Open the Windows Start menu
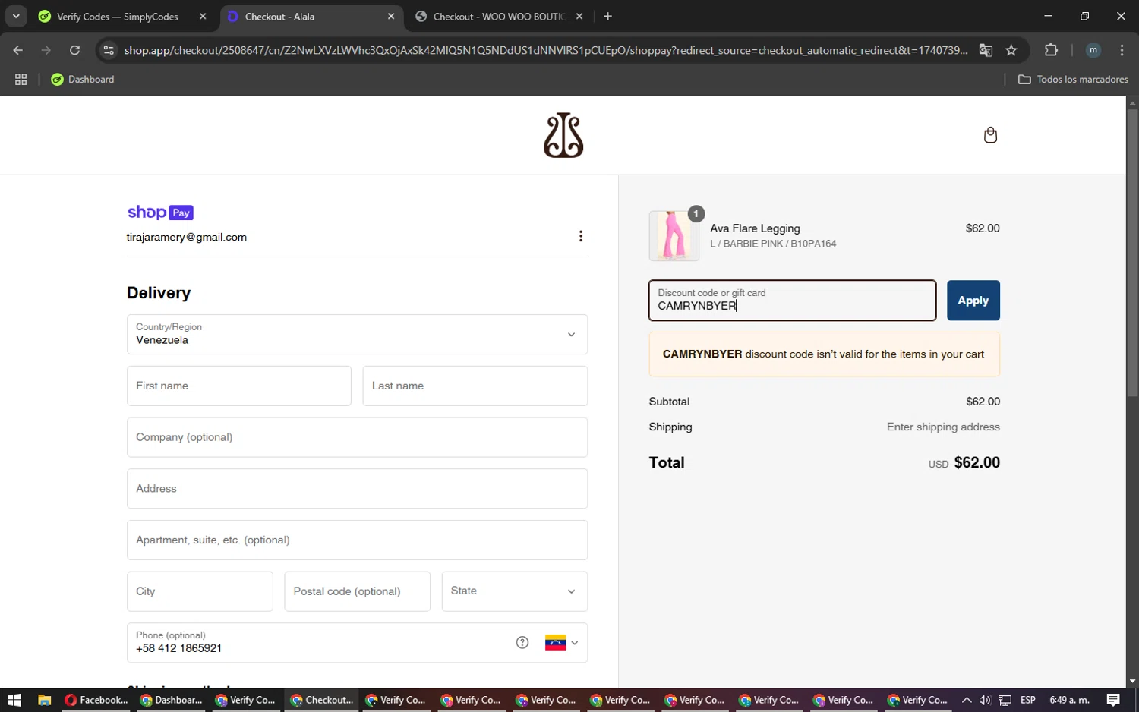 click(14, 700)
